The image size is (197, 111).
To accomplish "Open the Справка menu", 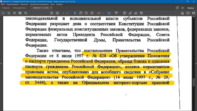I will (59, 4).
